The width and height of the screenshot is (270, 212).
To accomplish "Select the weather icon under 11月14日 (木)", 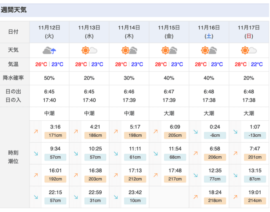I will 129,51.
